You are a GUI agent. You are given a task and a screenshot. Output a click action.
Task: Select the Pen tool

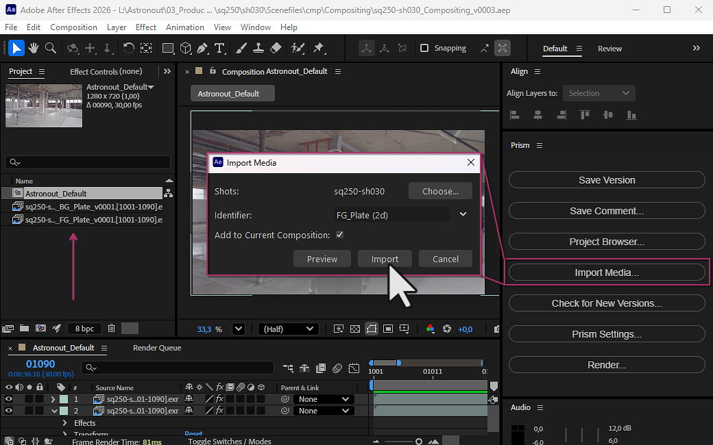tap(202, 48)
